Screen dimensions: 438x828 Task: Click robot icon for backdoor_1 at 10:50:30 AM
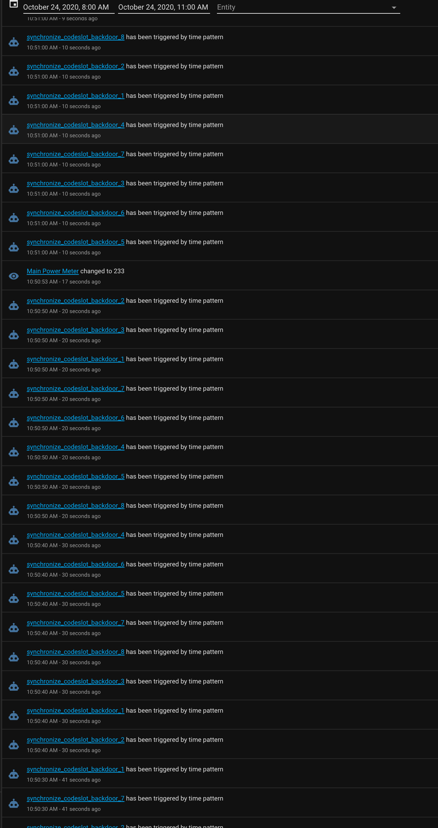click(x=14, y=774)
